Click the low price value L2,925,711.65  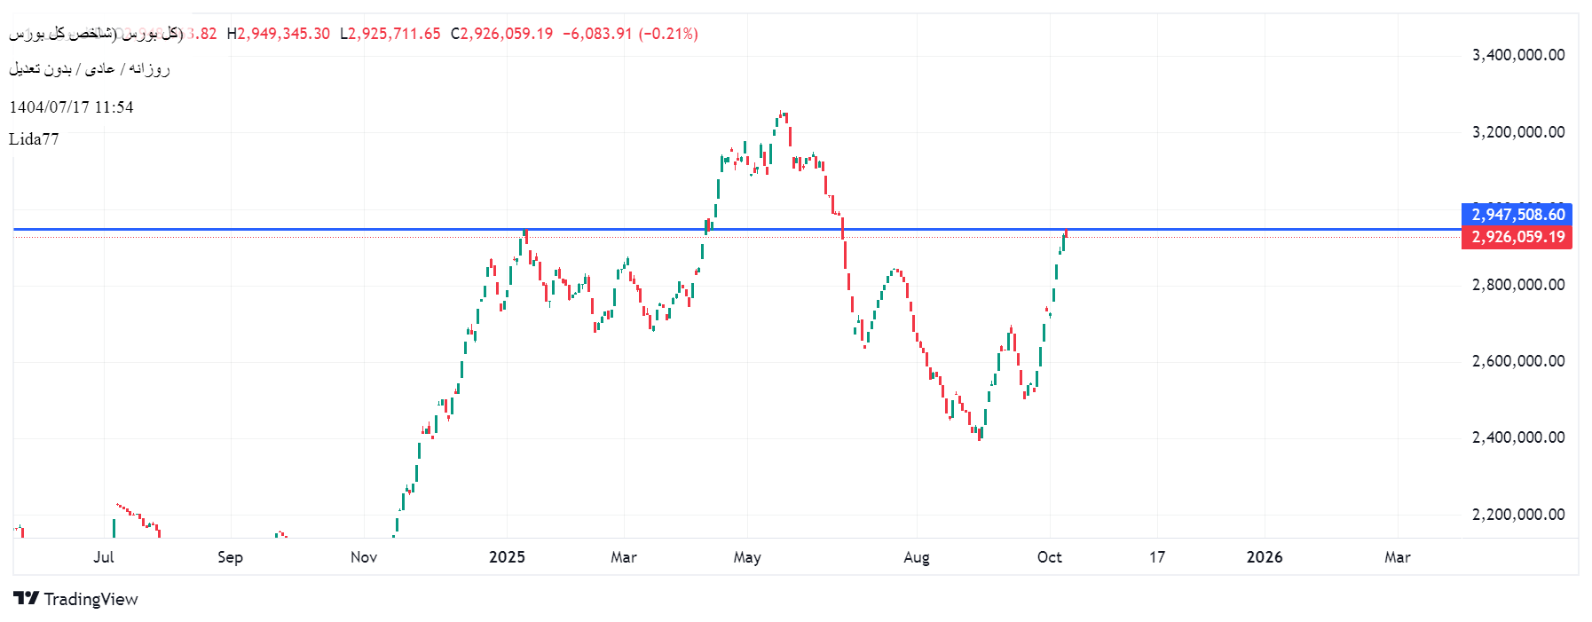(x=390, y=34)
